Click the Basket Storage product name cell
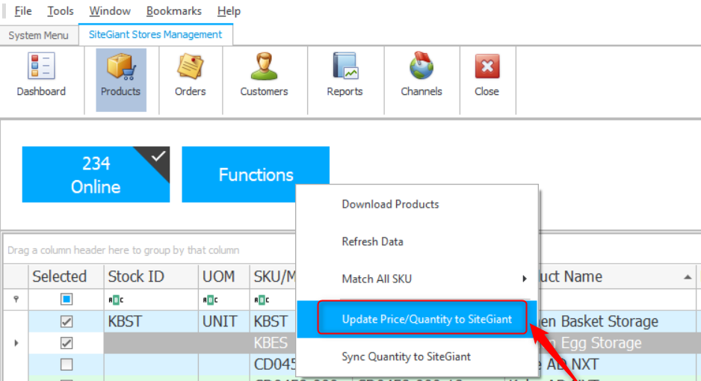701x381 pixels. [x=617, y=321]
